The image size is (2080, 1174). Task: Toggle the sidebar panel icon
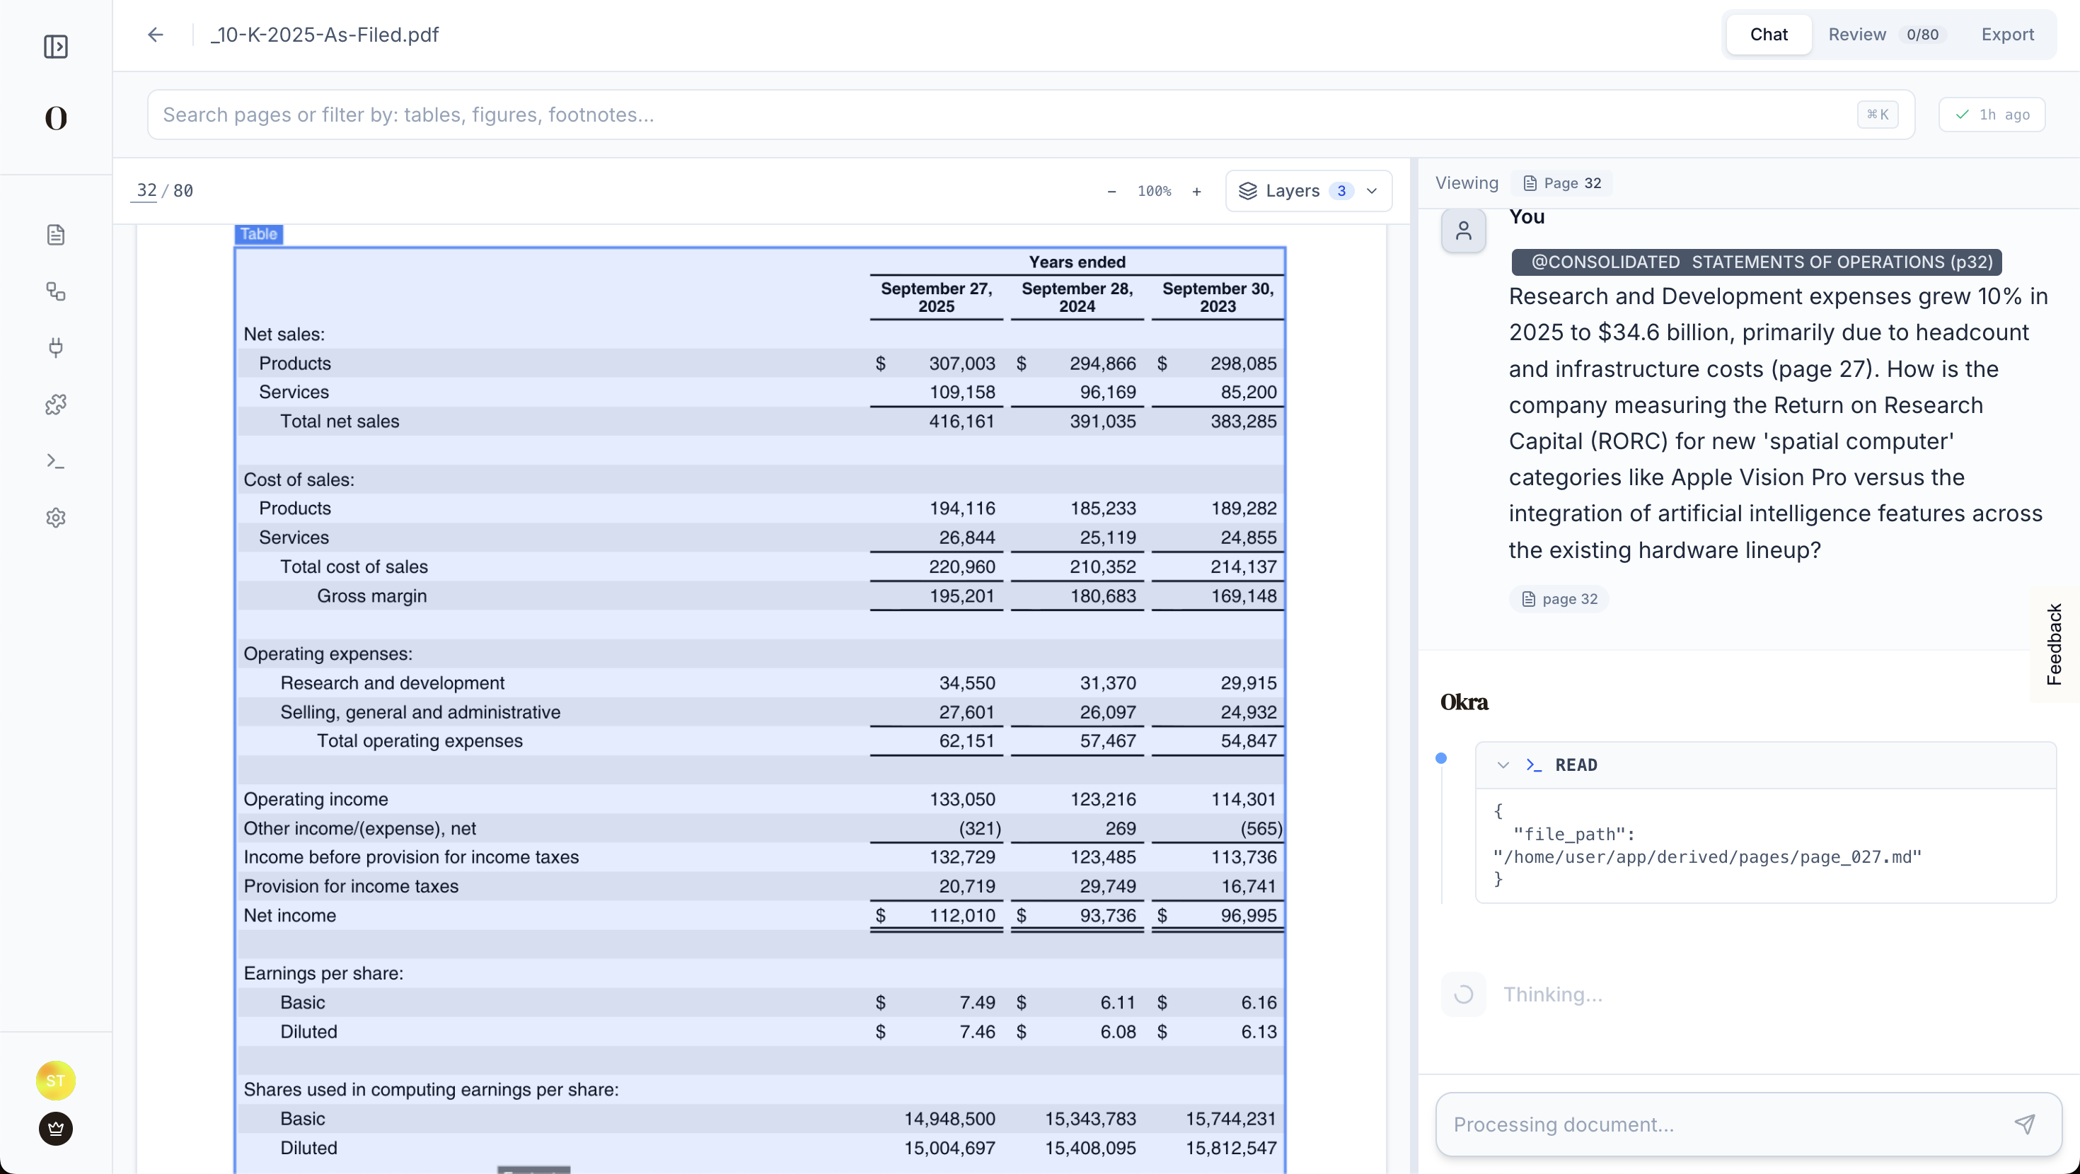click(56, 47)
